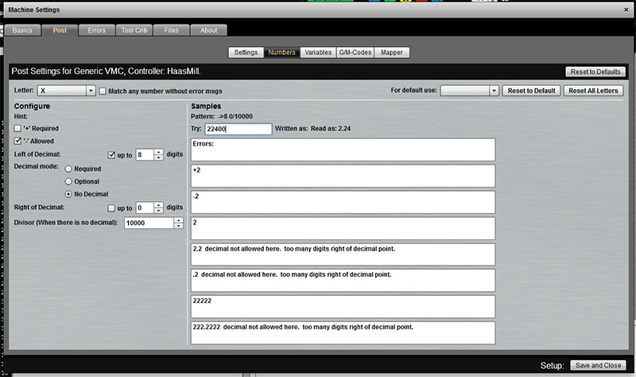Toggle the '-' Allowed checkbox
Viewport: 636px width, 377px height.
(17, 141)
